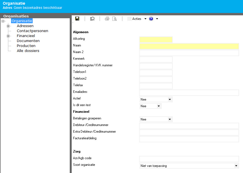This screenshot has width=243, height=173.
Task: Click the blue Help question mark icon
Action: (151, 19)
